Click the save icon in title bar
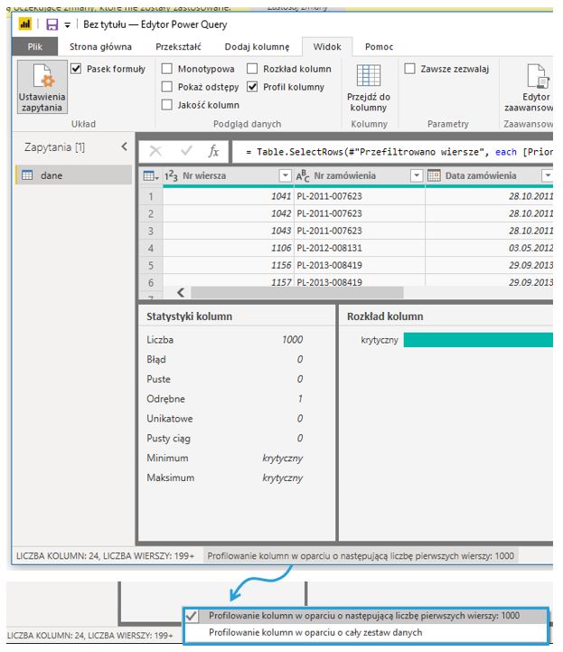Screen dimensions: 563x652 click(x=52, y=24)
